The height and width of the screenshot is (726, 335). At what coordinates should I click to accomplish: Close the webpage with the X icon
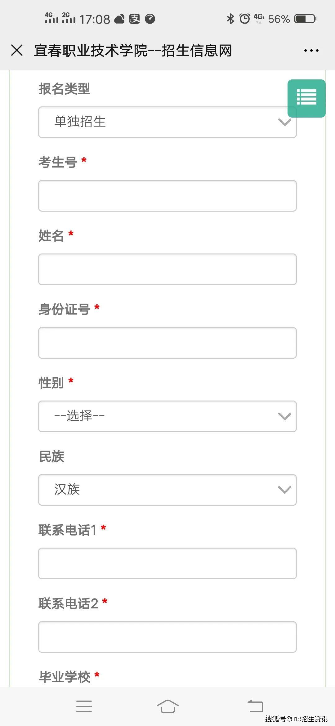[x=17, y=50]
